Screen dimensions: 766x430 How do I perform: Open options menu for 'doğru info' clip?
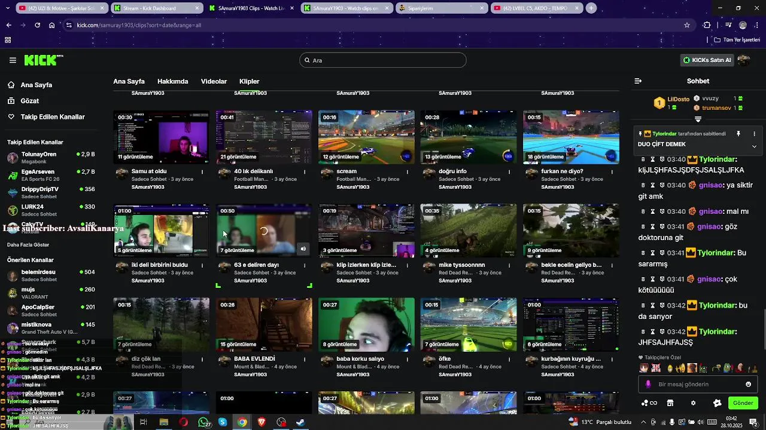pos(510,172)
